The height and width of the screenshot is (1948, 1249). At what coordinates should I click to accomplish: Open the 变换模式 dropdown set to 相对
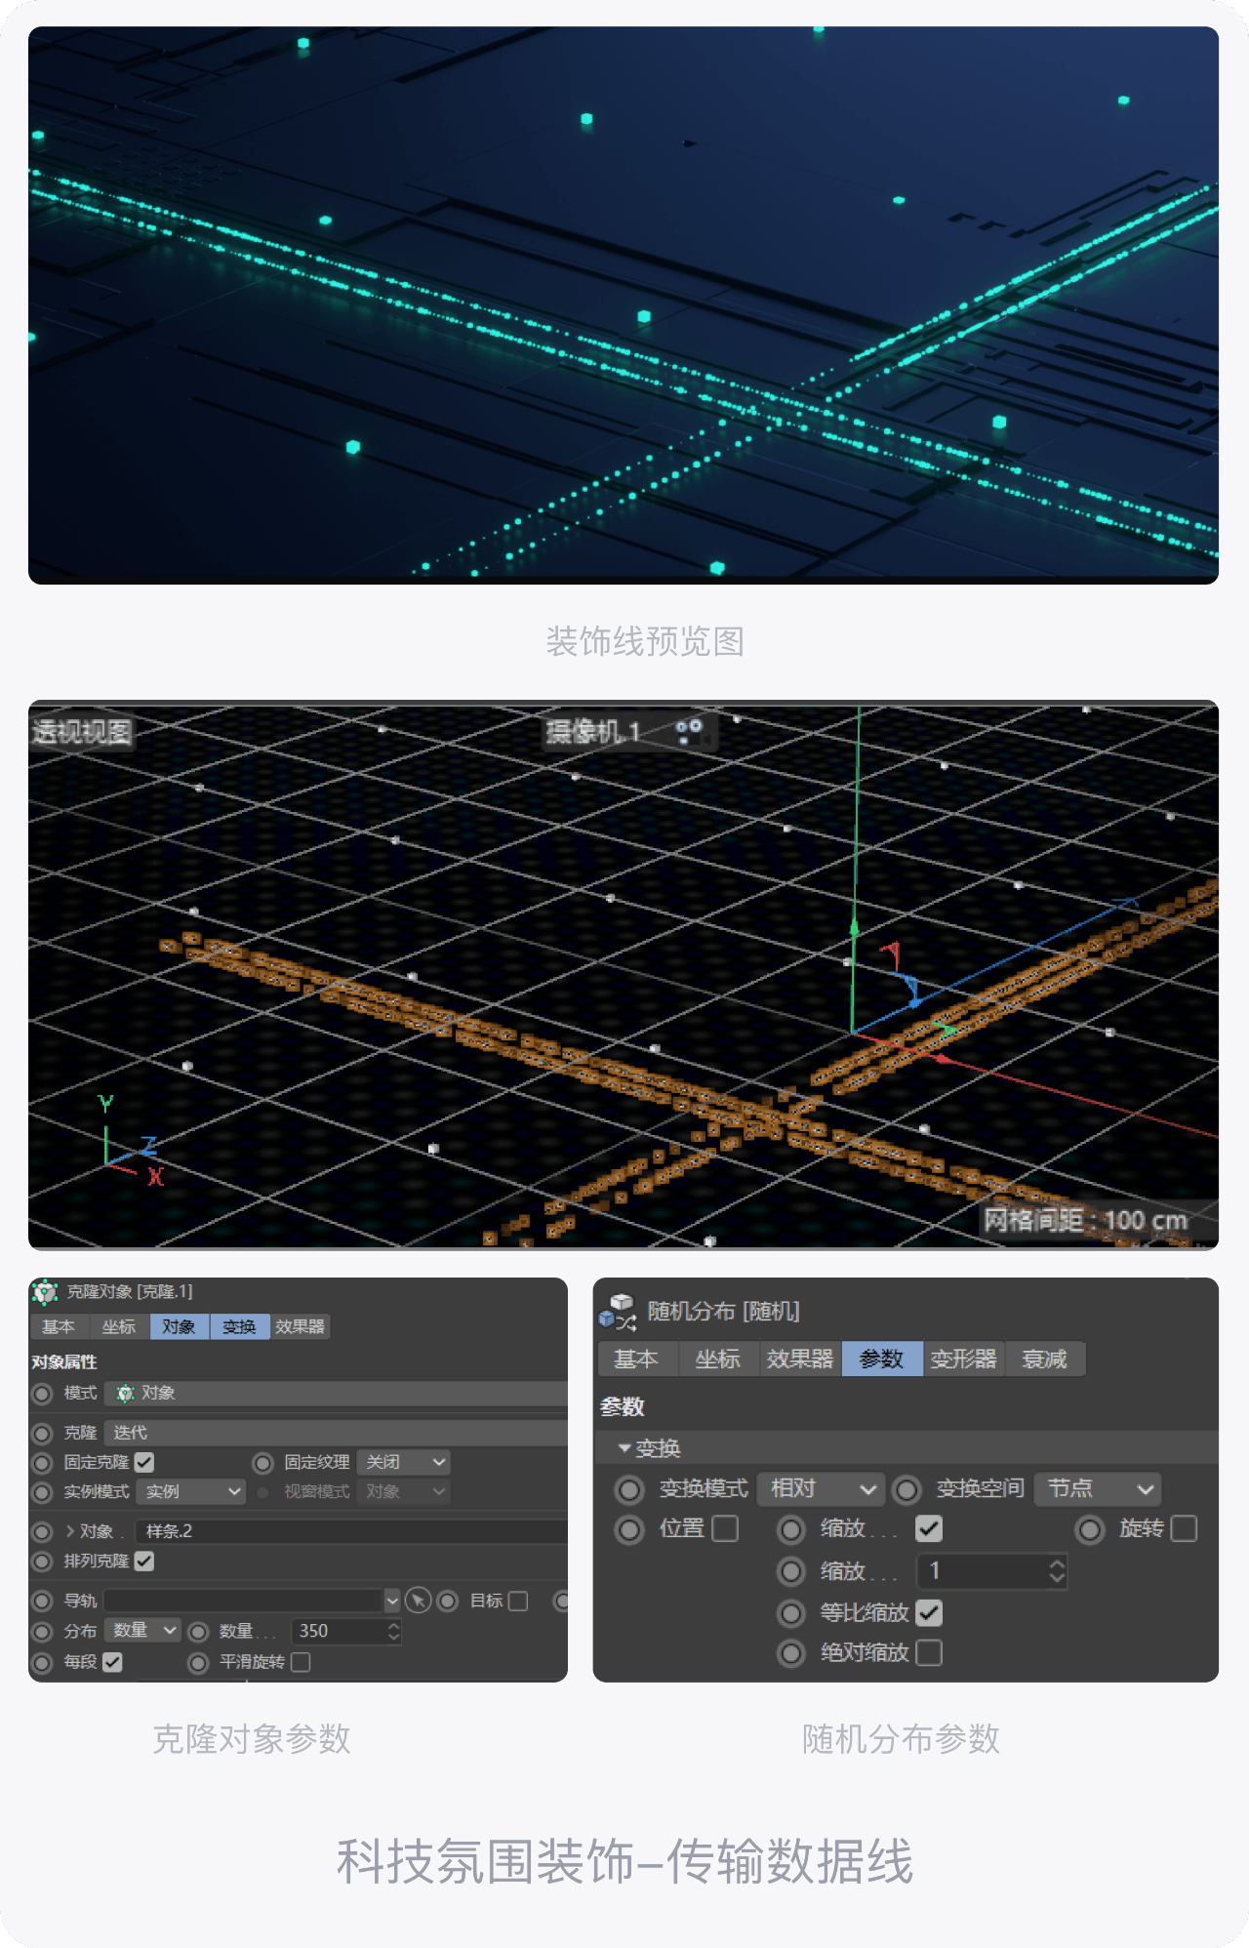coord(821,1488)
